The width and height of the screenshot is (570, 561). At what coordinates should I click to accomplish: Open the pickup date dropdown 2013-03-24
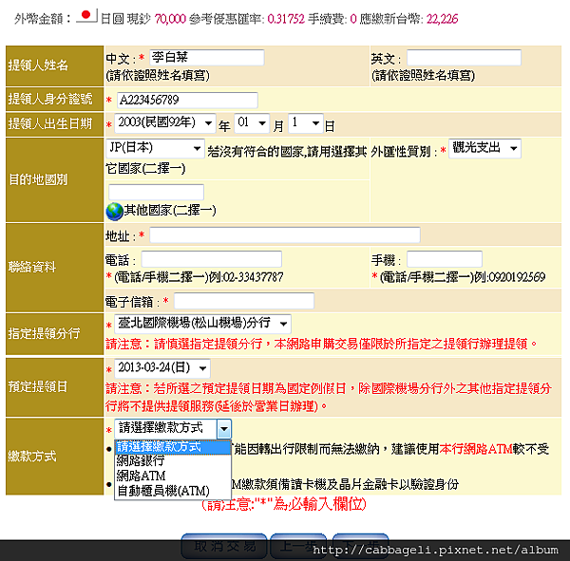(162, 368)
